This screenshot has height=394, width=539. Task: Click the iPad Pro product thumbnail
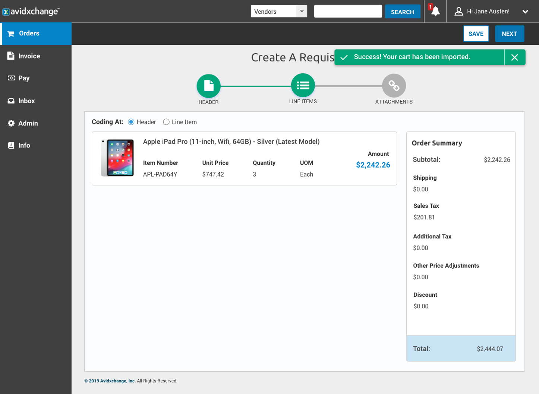point(118,158)
